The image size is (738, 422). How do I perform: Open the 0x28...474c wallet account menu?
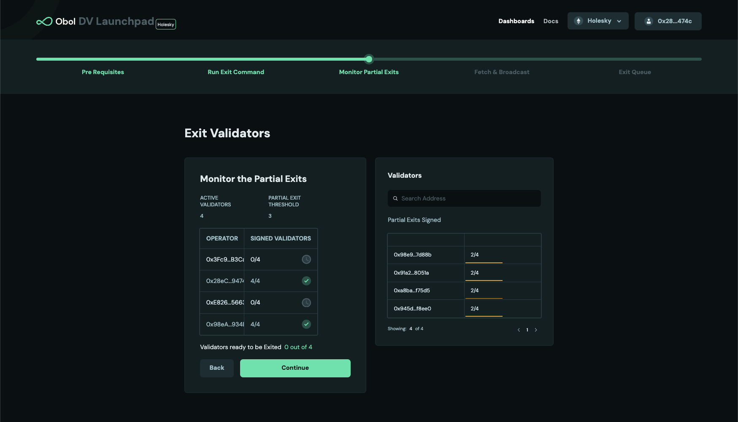pos(668,21)
